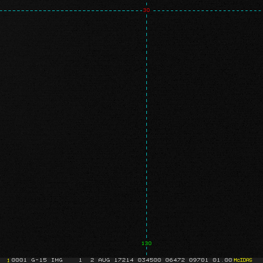263x263 pixels.
Task: Click the yellow McIDAS label
Action: coord(243,260)
